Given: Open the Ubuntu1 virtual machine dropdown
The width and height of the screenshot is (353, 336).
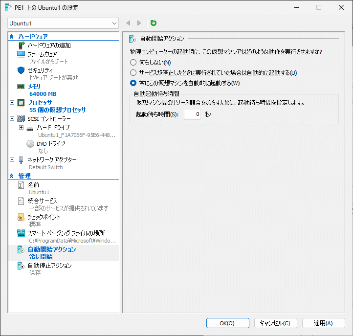Looking at the screenshot, I should pyautogui.click(x=63, y=23).
